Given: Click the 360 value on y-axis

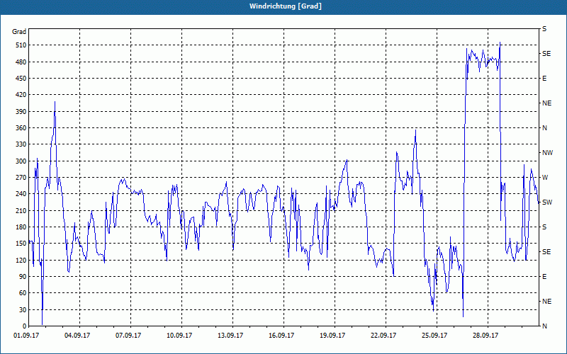Looking at the screenshot, I should click(21, 128).
